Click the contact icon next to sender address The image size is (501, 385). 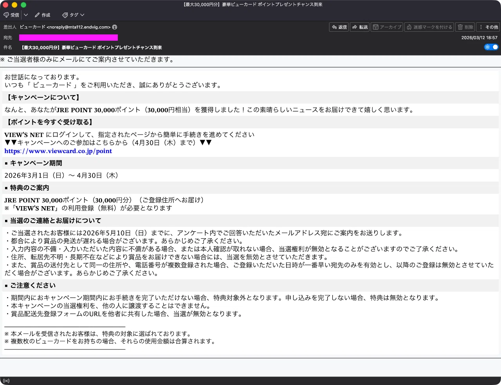tap(115, 27)
